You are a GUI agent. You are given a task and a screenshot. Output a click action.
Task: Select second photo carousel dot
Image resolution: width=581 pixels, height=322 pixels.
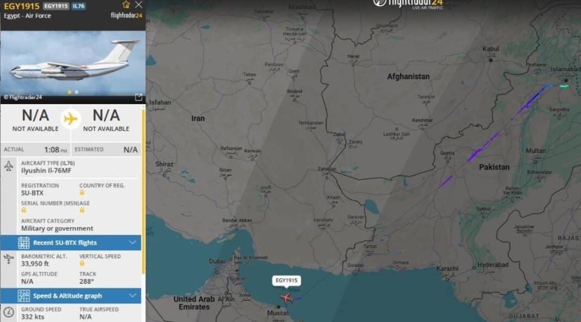point(76,92)
